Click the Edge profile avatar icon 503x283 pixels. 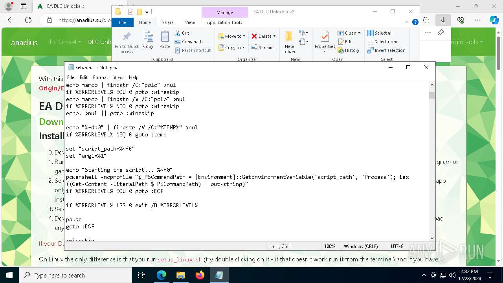point(9,6)
